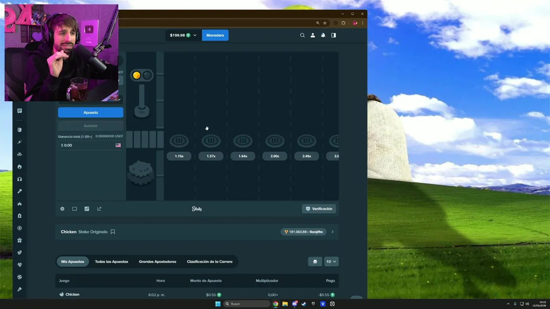Click the Chicken row in bets table
This screenshot has width=550, height=309.
click(197, 295)
